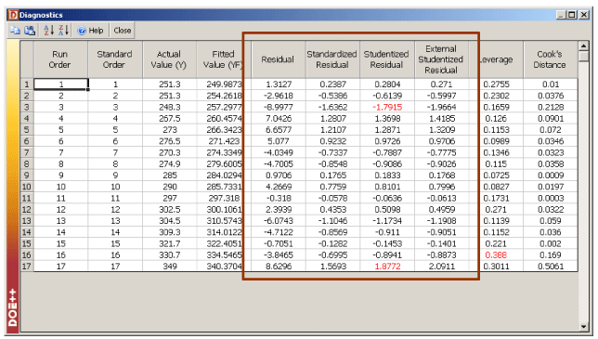This screenshot has width=598, height=339.
Task: Click Cook's Distance value 0.169
Action: pos(551,254)
